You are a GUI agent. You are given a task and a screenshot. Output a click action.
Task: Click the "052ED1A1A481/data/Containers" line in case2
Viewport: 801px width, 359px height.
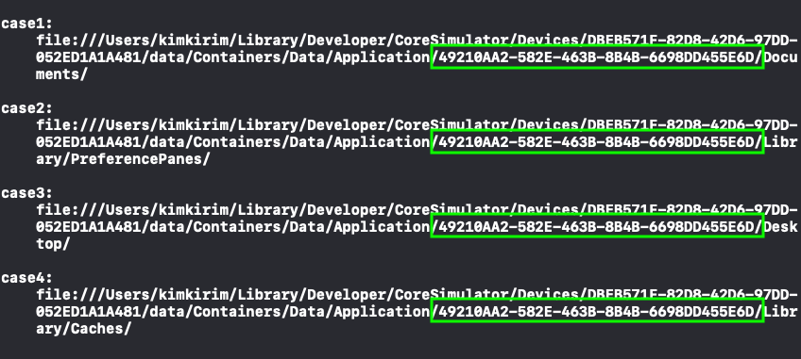(x=417, y=142)
